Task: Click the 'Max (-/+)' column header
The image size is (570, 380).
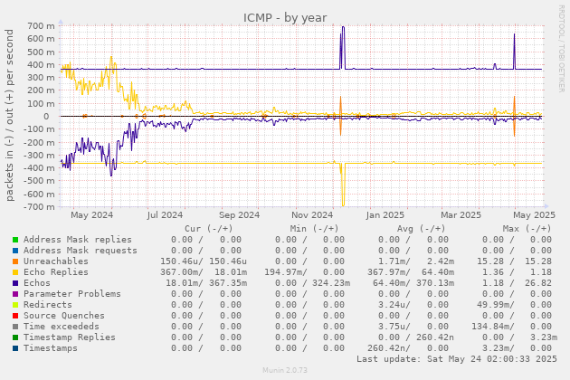Action: [527, 229]
